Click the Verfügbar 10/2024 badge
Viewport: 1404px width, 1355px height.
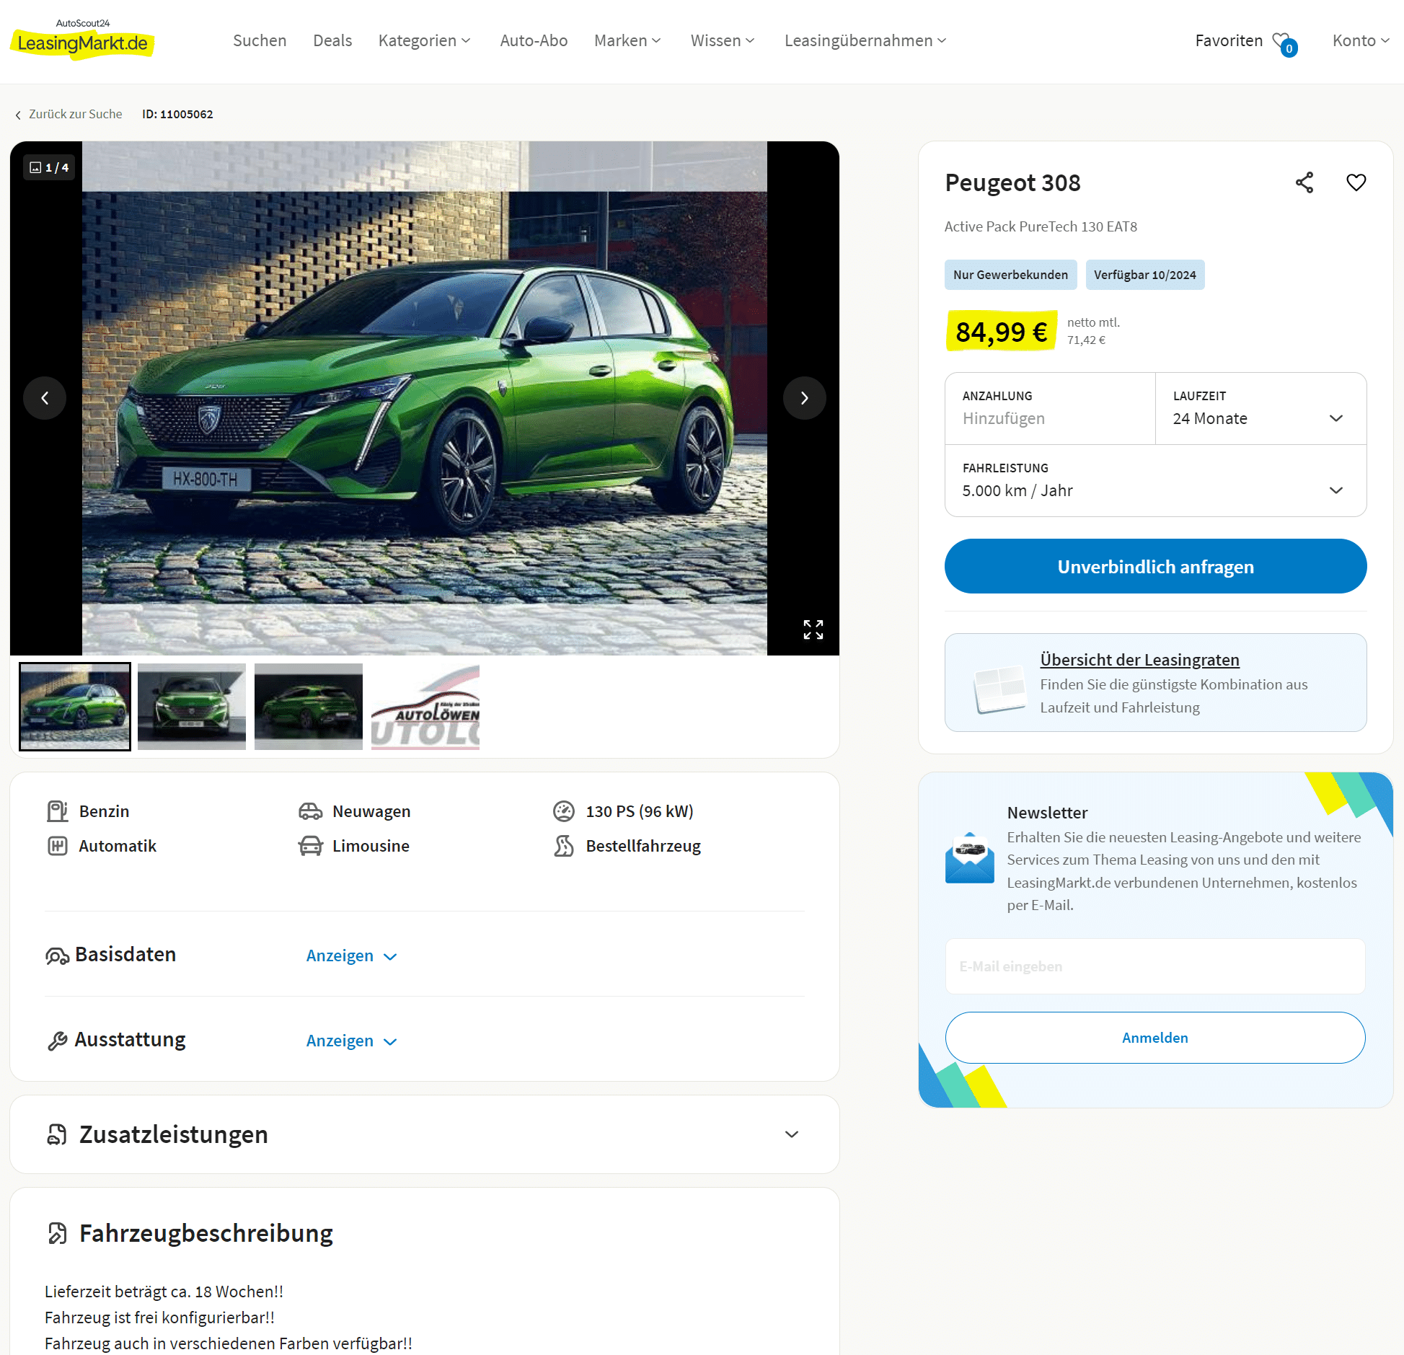pyautogui.click(x=1144, y=275)
